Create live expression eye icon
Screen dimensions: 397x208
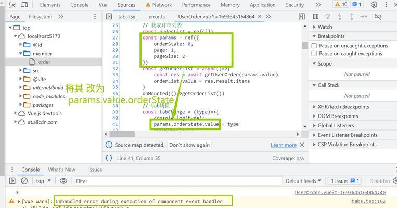[63, 181]
